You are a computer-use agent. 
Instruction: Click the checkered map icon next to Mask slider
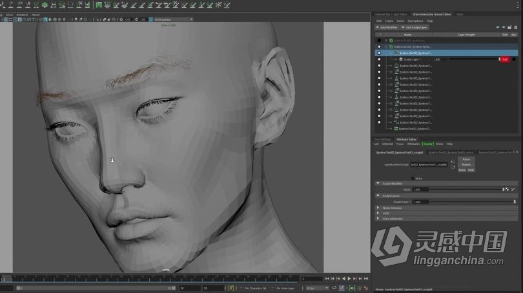click(x=507, y=189)
